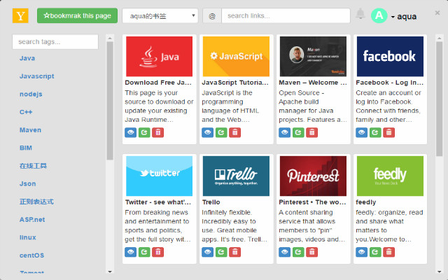
Task: Open the twitter thumbnail
Action: click(x=159, y=176)
